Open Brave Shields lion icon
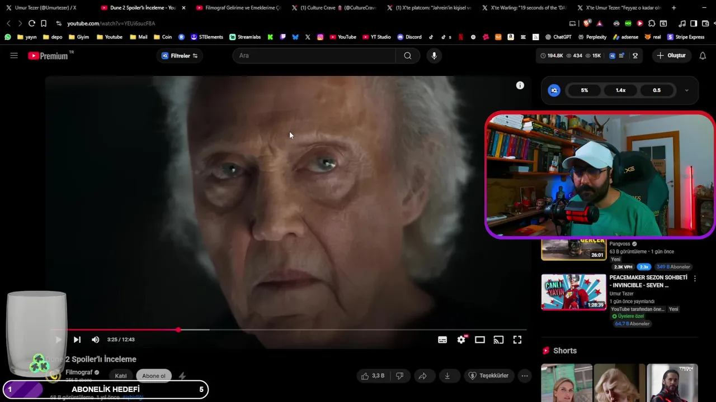Image resolution: width=716 pixels, height=402 pixels. pos(586,23)
